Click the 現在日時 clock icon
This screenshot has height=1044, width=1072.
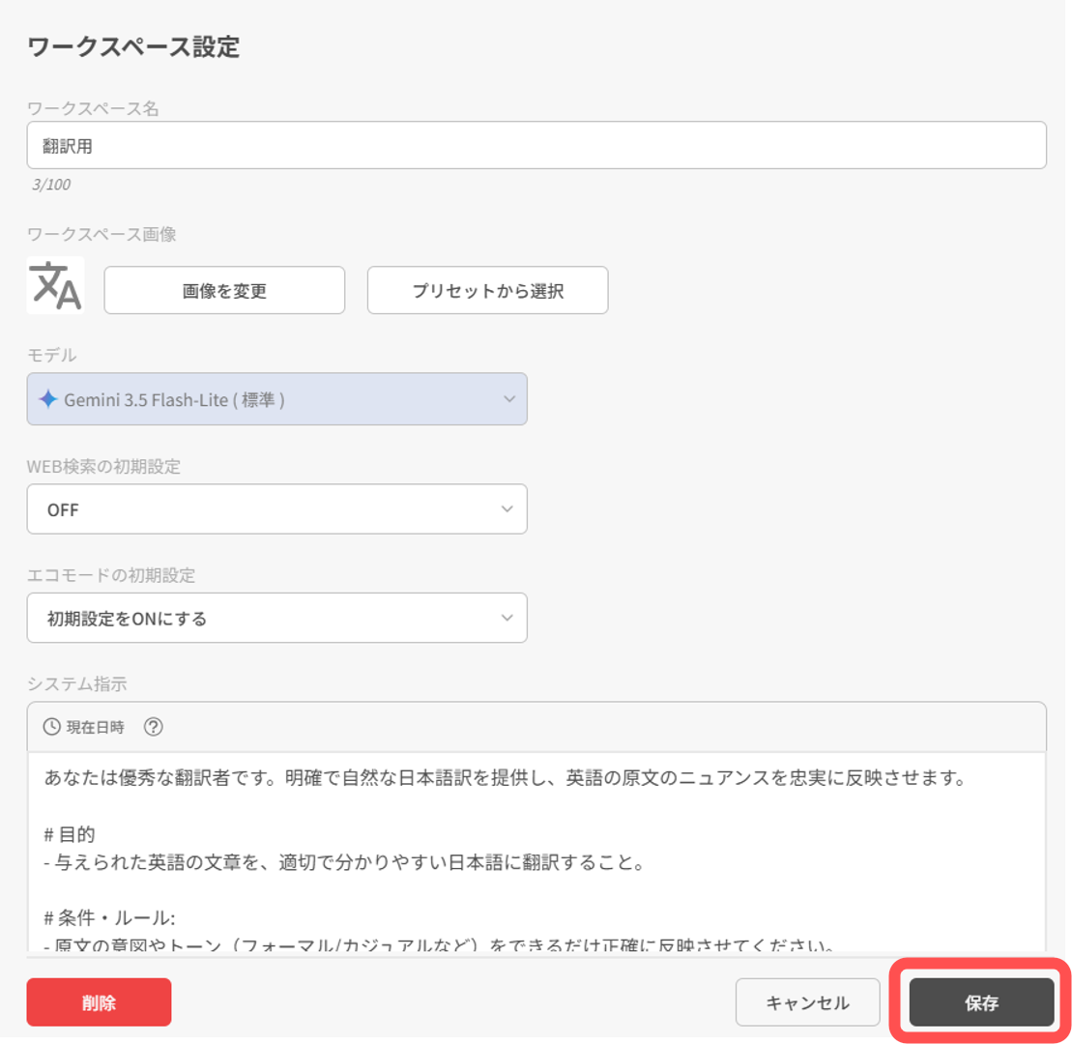(x=51, y=727)
